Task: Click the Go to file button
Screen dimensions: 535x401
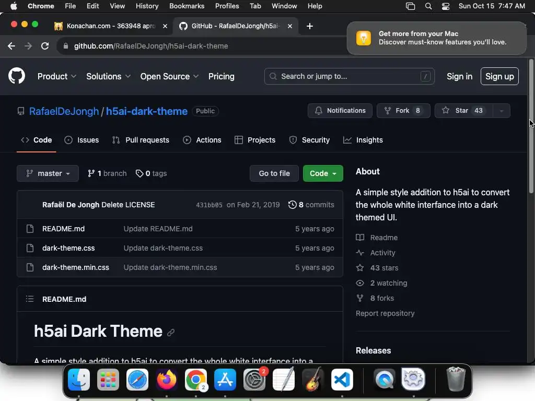Action: click(x=274, y=173)
